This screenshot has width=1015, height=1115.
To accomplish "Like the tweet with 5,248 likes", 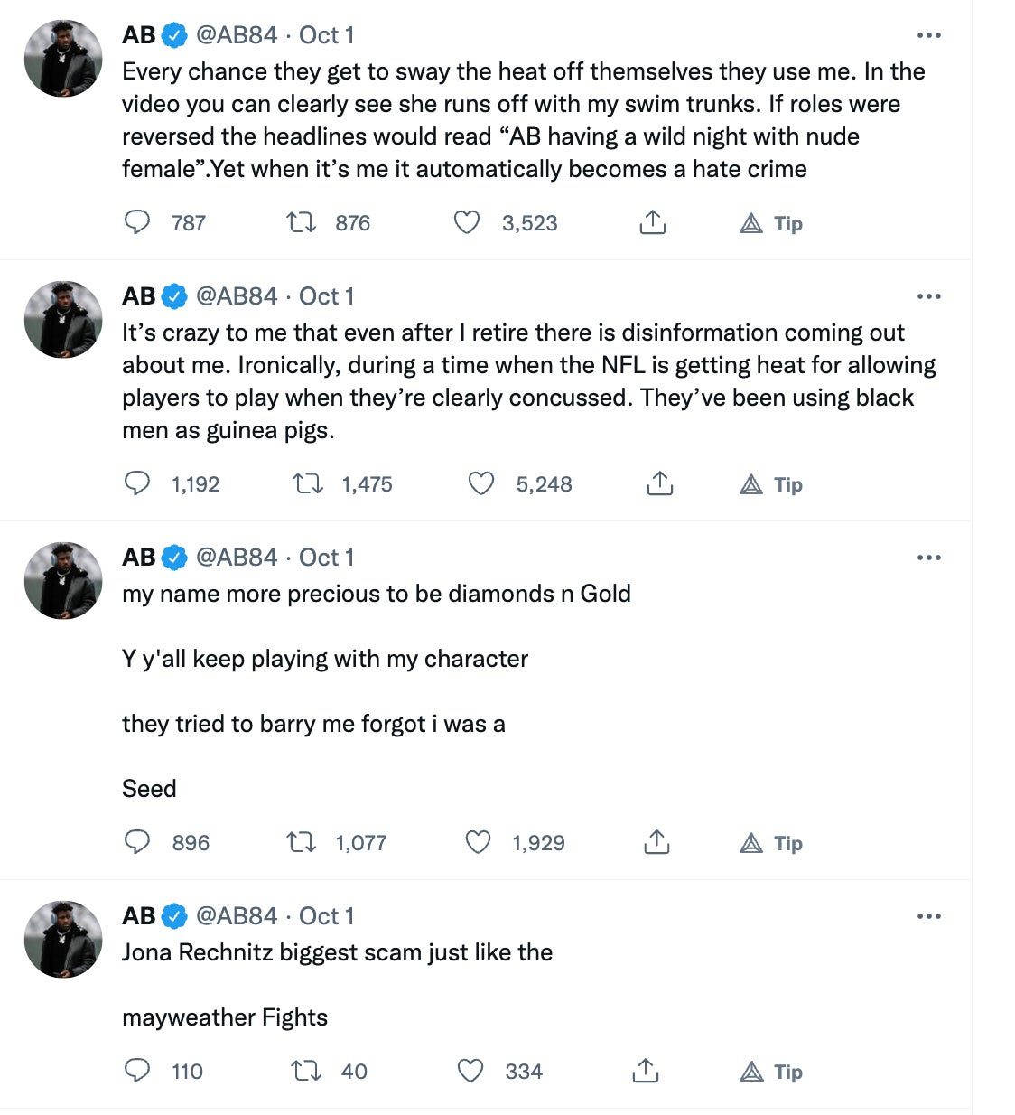I will click(x=481, y=484).
